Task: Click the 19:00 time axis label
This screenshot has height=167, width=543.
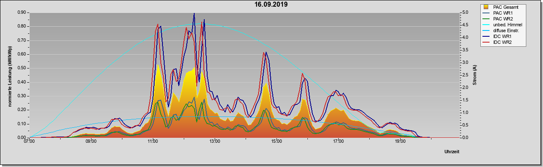Action: pyautogui.click(x=400, y=142)
